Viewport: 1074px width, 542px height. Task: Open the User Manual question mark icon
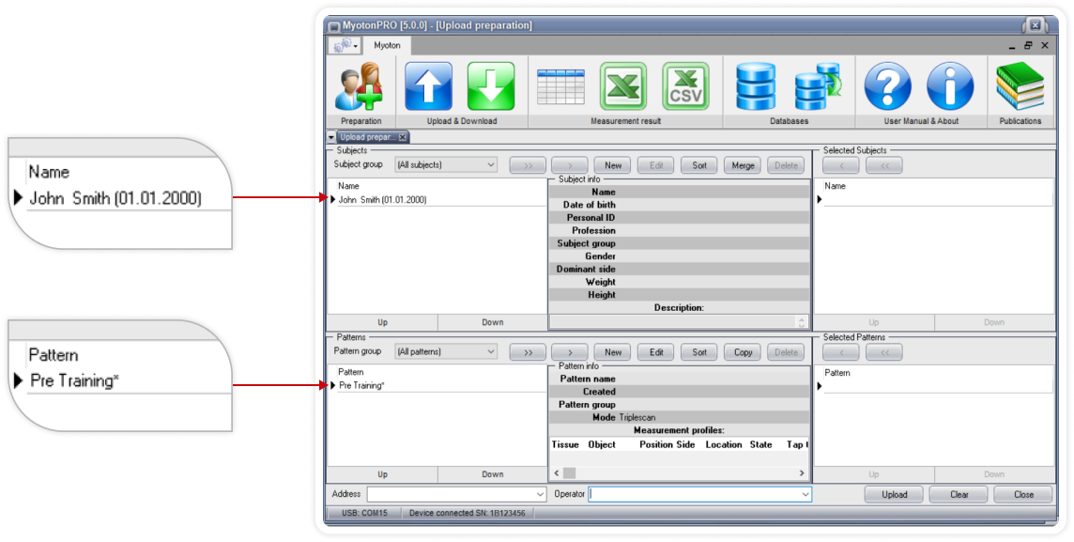pyautogui.click(x=888, y=86)
